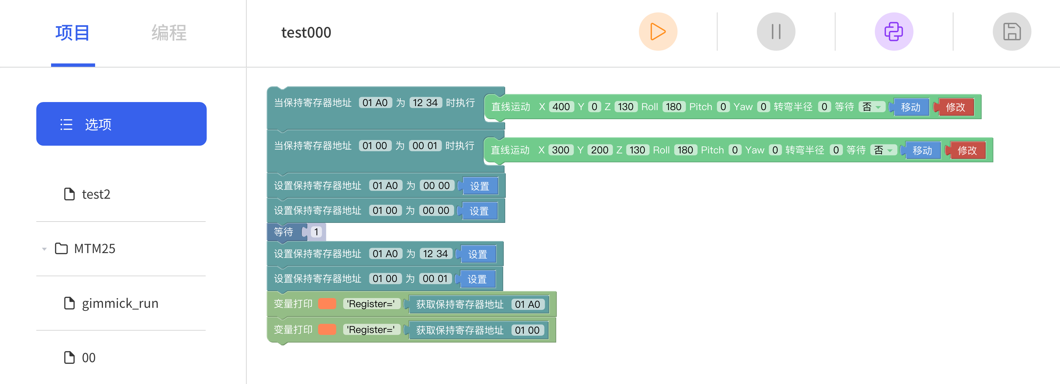Pause program with the gray pause button
The height and width of the screenshot is (384, 1060).
click(x=775, y=32)
